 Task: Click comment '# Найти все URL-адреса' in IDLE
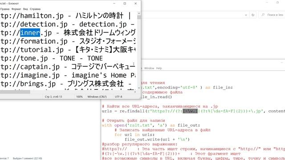coord(160,106)
